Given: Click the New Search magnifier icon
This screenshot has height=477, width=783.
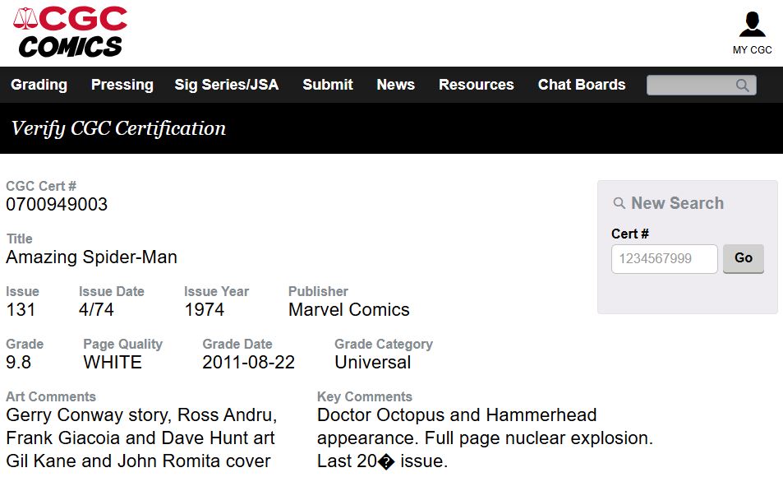Looking at the screenshot, I should [x=619, y=203].
